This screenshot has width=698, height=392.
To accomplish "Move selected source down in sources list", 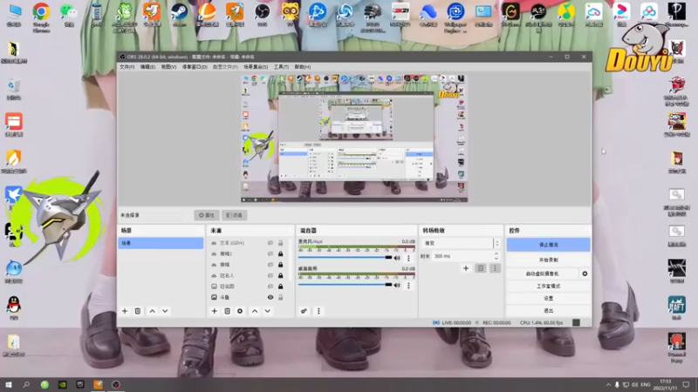I will pos(268,311).
